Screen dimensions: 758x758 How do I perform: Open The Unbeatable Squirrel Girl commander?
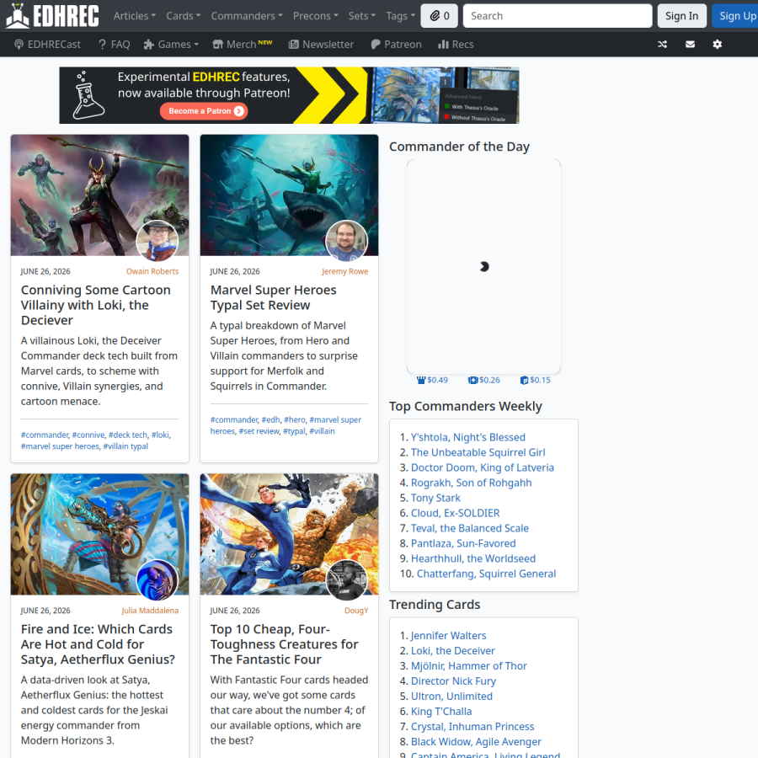click(x=478, y=452)
